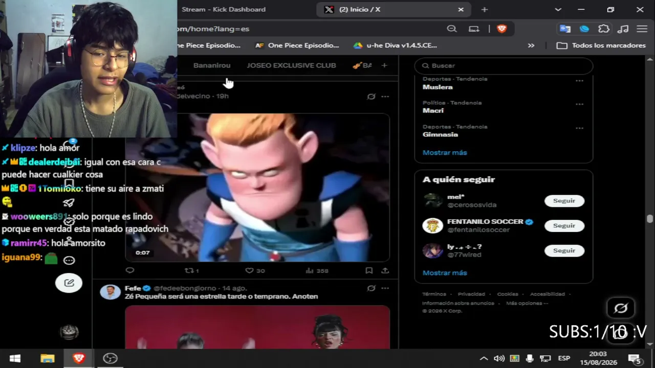This screenshot has width=655, height=368.
Task: Open the translate extension icon
Action: [565, 29]
